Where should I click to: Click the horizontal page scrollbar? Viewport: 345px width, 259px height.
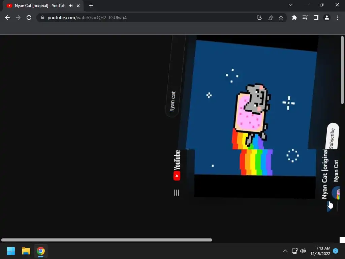106,240
